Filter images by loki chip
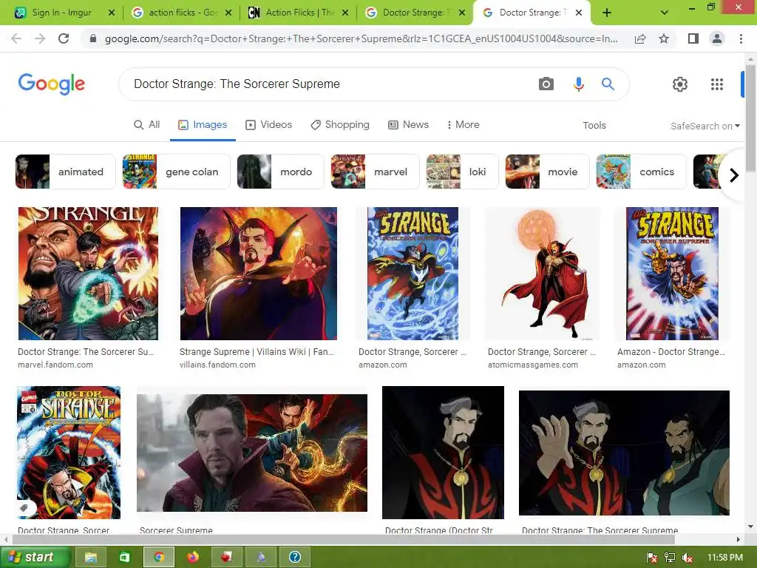The image size is (757, 568). point(462,172)
